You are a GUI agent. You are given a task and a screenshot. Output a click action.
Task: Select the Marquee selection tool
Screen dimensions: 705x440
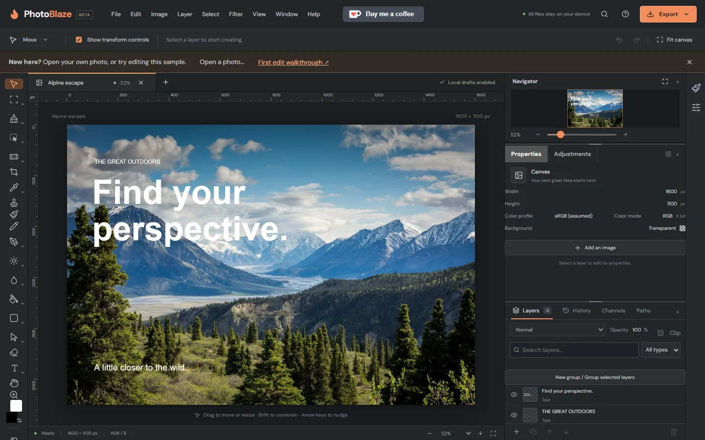point(14,100)
